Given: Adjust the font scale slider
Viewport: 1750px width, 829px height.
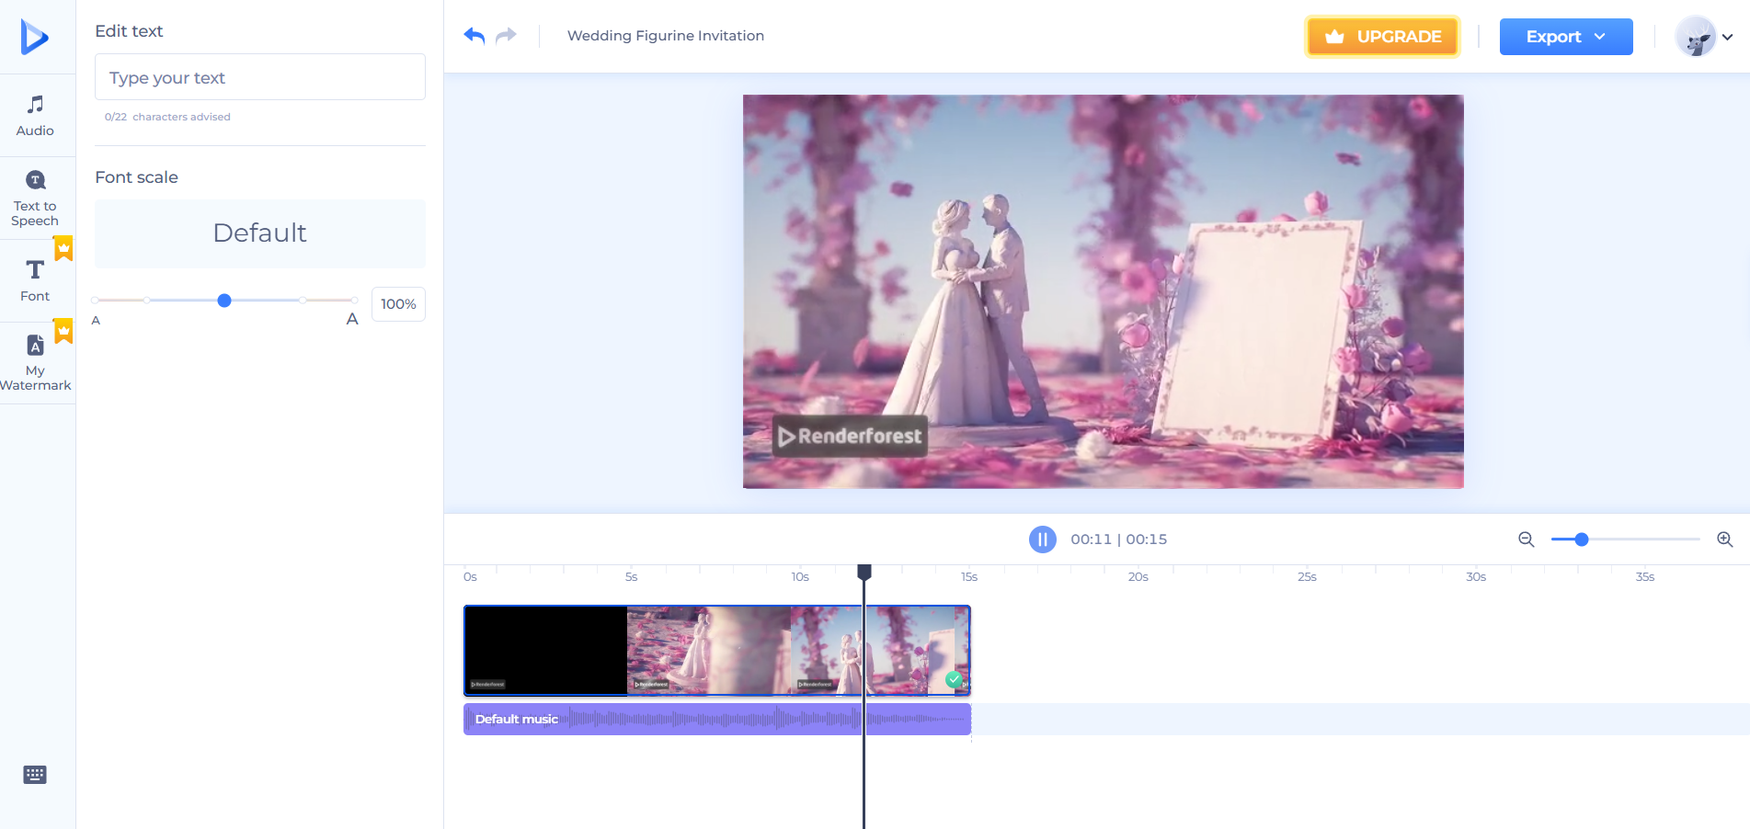Looking at the screenshot, I should [x=223, y=301].
